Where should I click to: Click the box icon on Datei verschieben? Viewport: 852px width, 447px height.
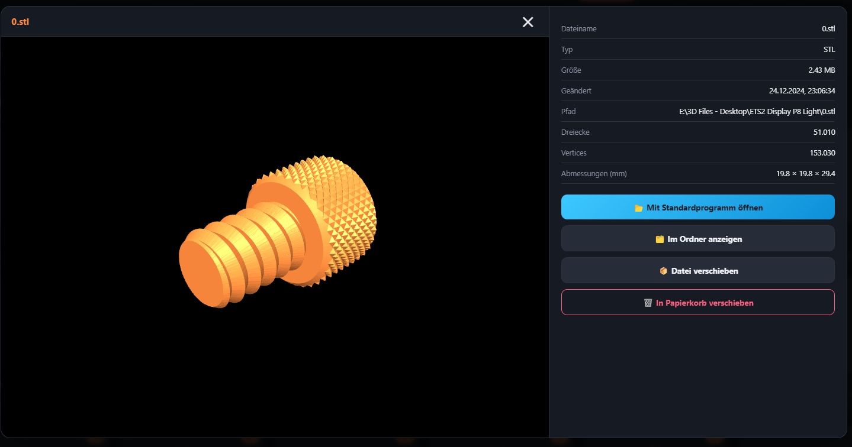click(x=663, y=271)
